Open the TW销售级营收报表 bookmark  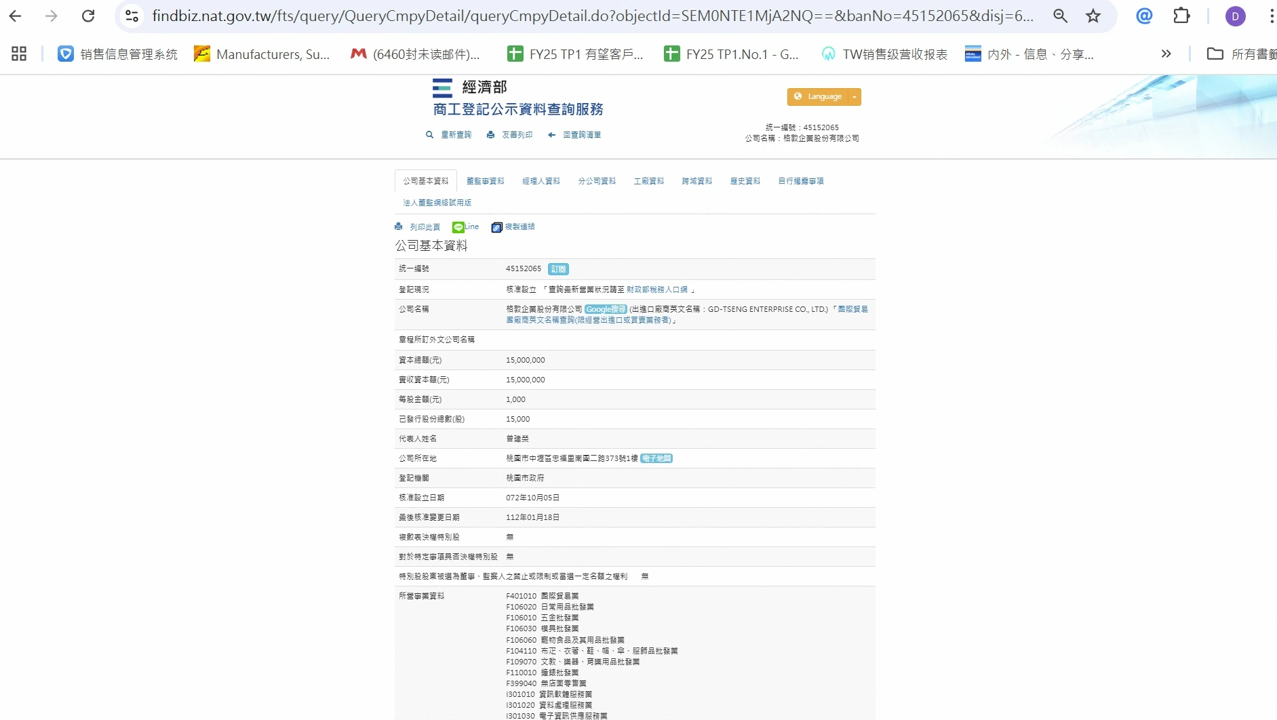coord(884,54)
